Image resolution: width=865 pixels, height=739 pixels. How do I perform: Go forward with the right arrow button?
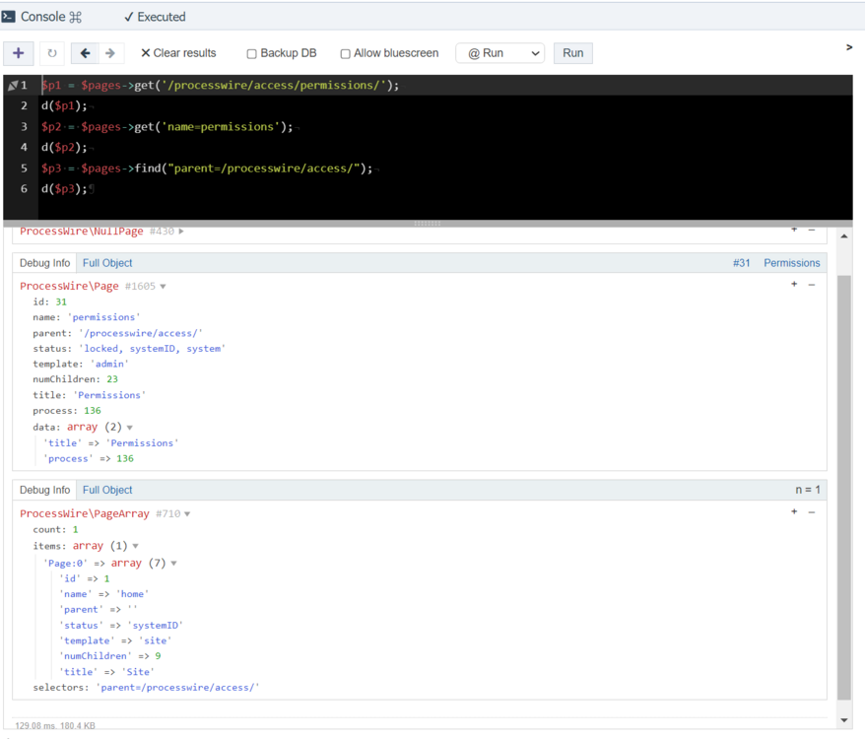click(110, 53)
